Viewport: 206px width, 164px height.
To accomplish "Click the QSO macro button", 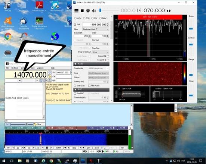I will click(30, 128).
